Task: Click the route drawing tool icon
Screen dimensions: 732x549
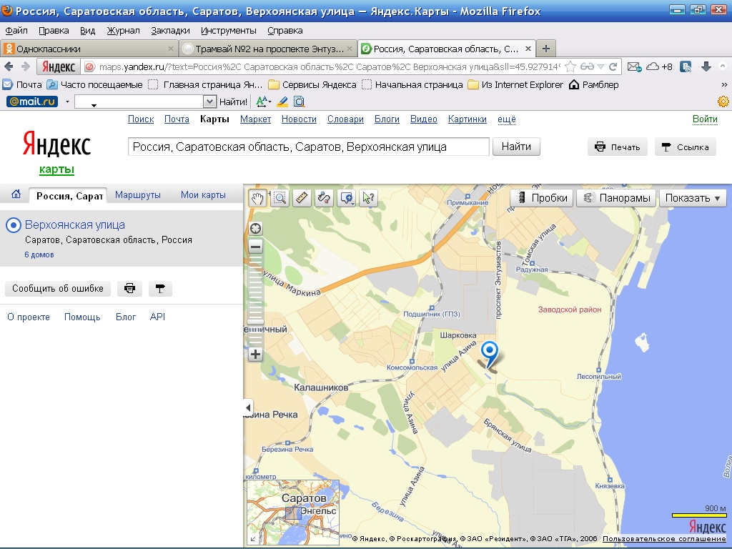Action: pos(324,198)
